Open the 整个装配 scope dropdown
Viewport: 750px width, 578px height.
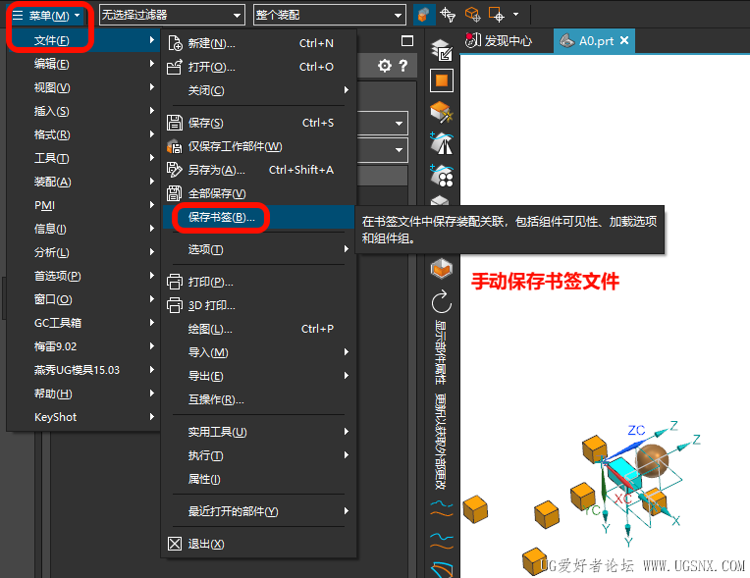click(329, 16)
